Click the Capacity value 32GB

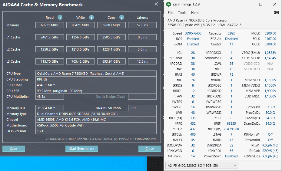231,33
